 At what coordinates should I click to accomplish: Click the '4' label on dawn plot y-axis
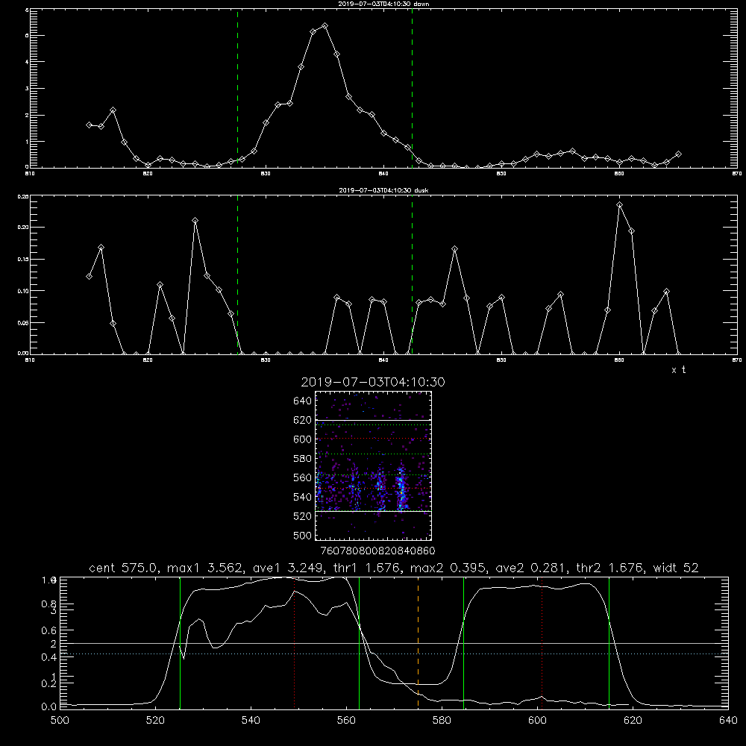(27, 63)
